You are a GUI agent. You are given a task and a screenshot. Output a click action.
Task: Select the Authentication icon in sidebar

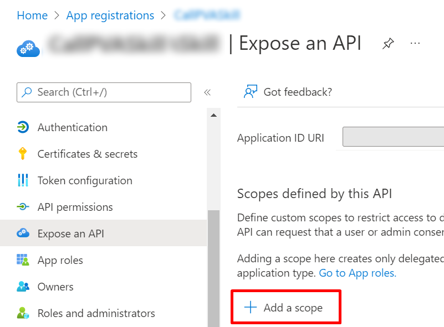point(23,127)
